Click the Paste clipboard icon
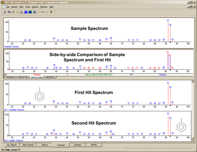The height and width of the screenshot is (152, 197). click(13, 12)
